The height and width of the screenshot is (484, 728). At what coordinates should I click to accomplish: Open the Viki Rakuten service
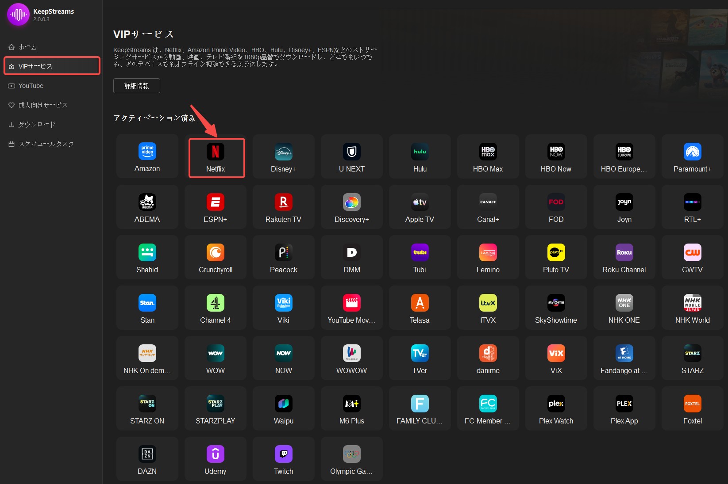(284, 308)
